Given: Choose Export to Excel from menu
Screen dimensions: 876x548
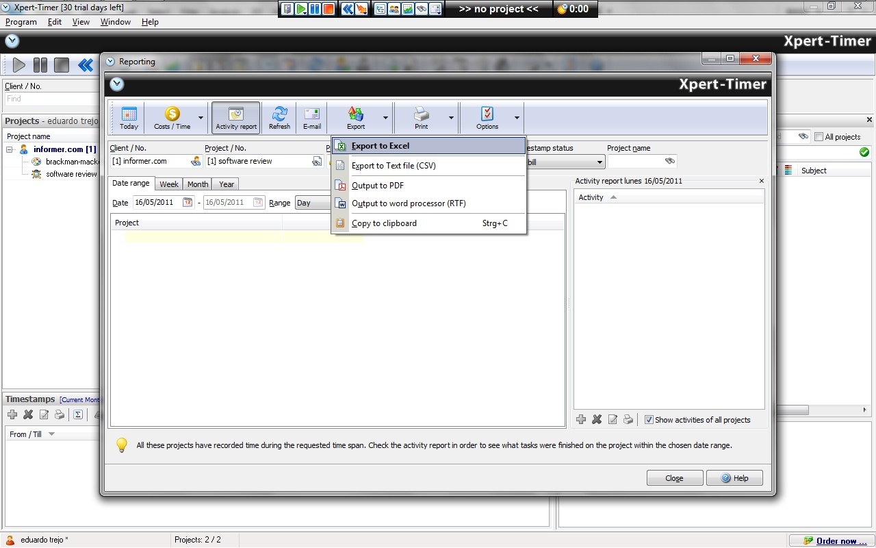Looking at the screenshot, I should pyautogui.click(x=428, y=146).
